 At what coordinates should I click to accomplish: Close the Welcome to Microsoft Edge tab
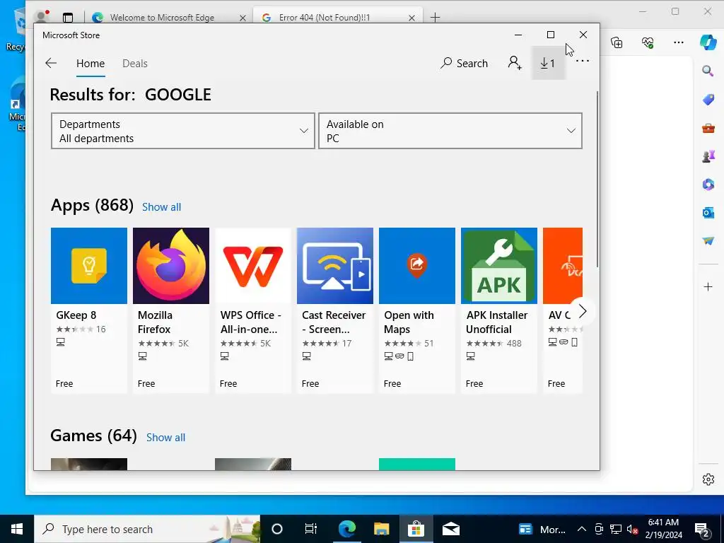[x=243, y=18]
